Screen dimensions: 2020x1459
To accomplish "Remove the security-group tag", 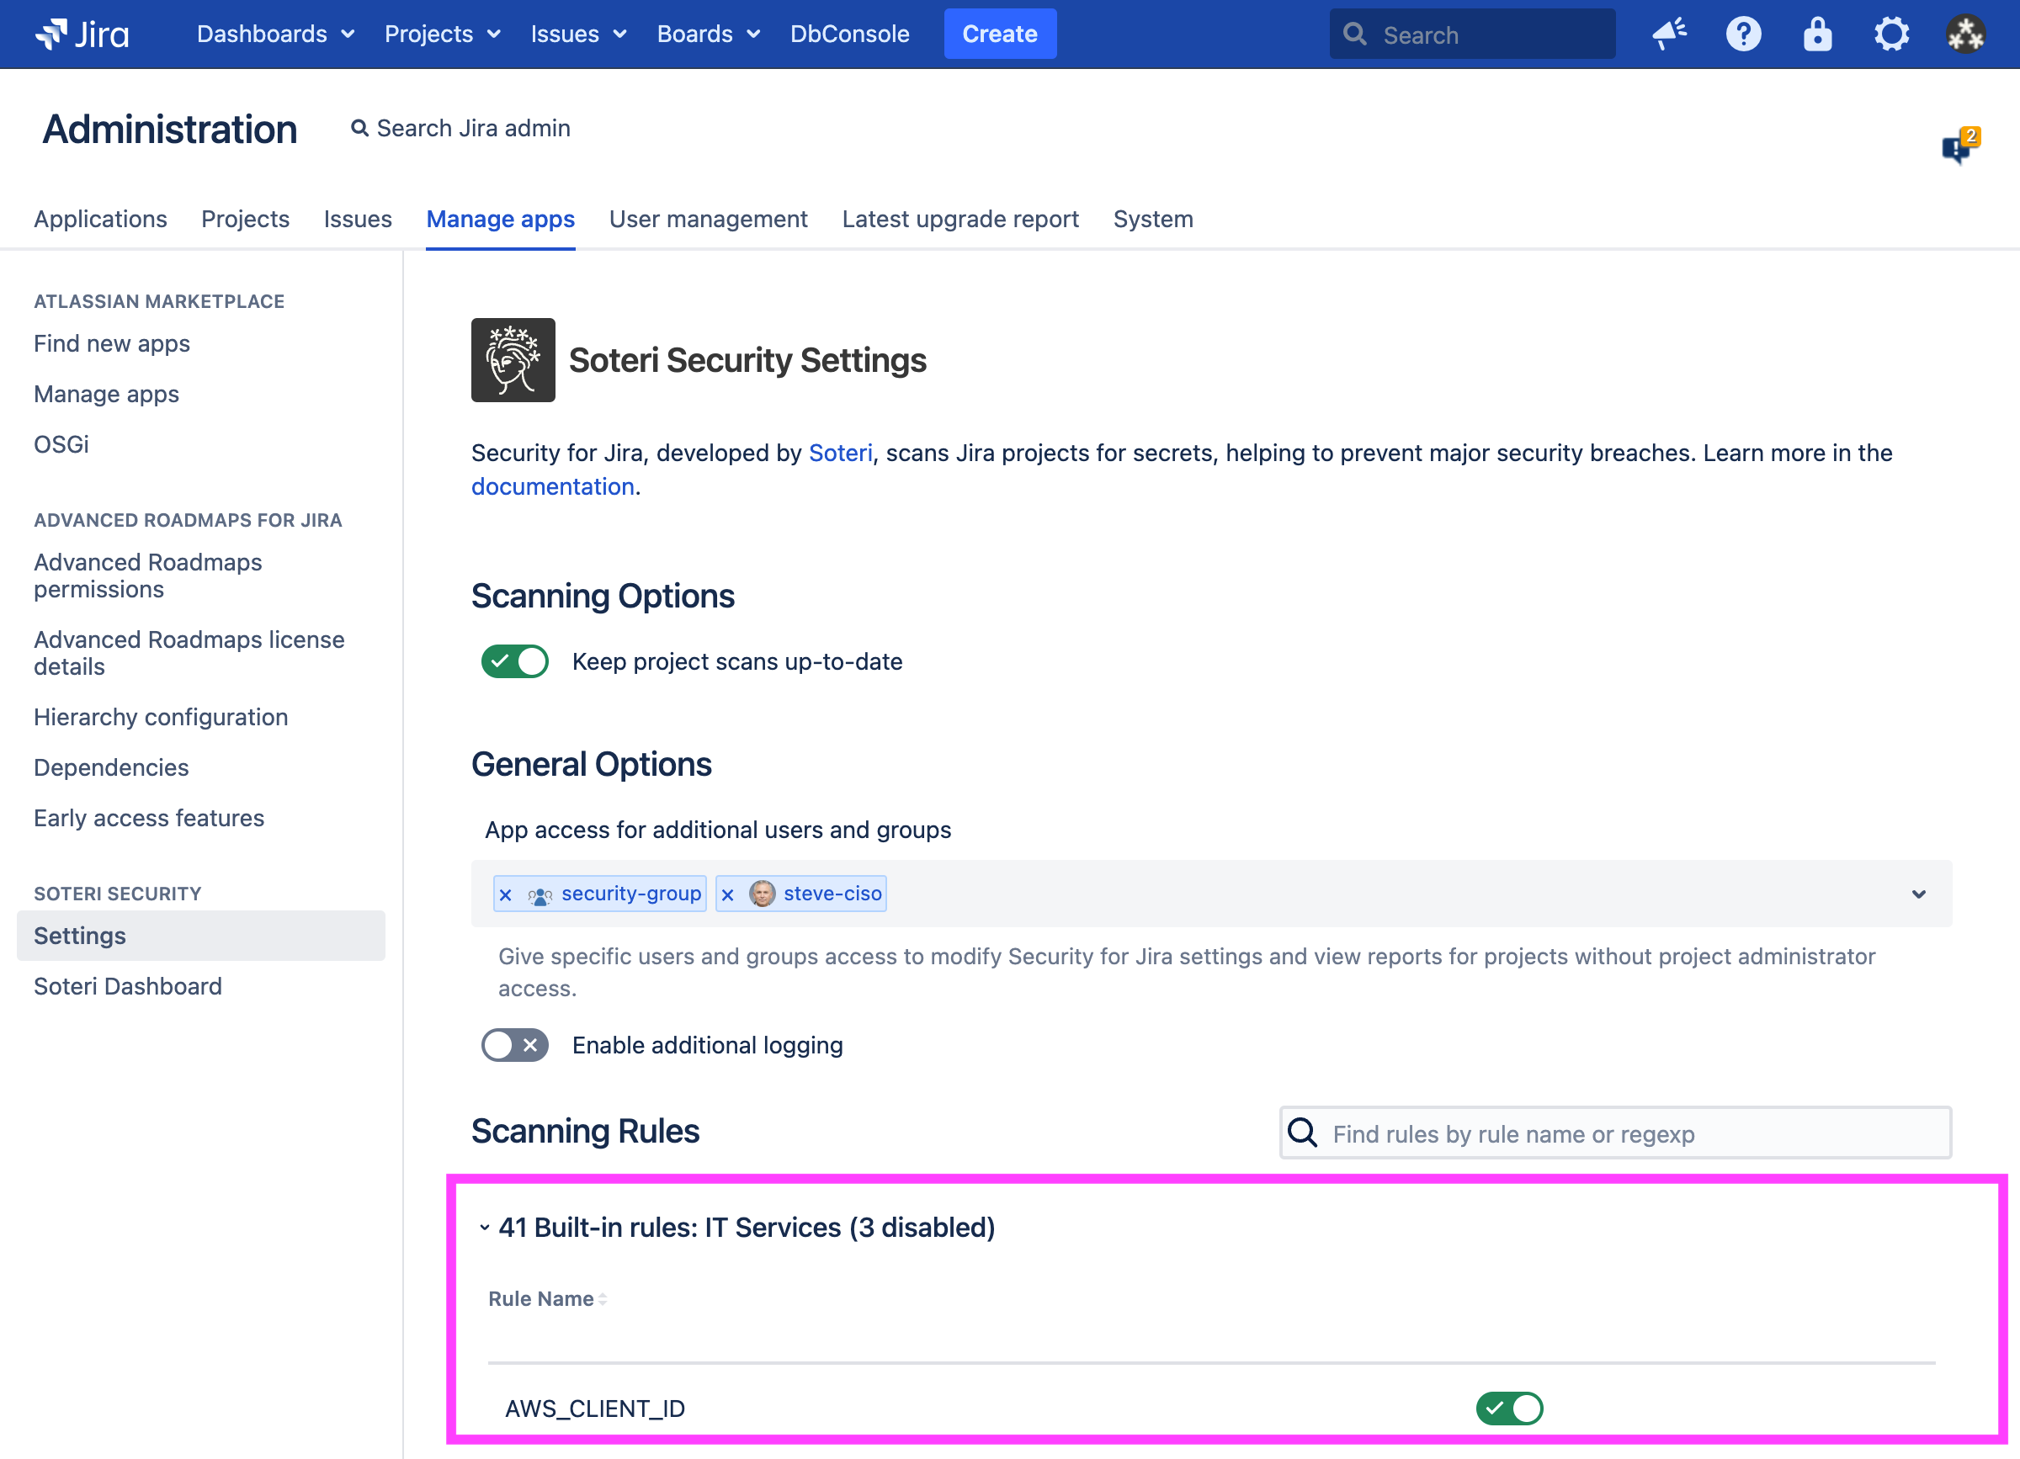I will click(x=506, y=894).
